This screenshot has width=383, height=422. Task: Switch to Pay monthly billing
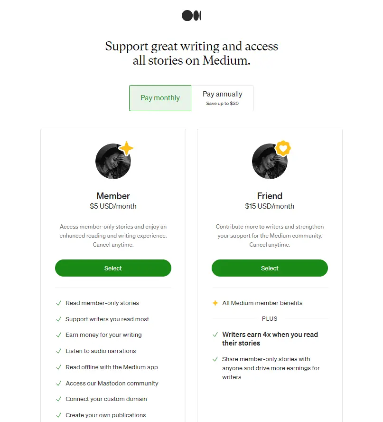click(160, 98)
